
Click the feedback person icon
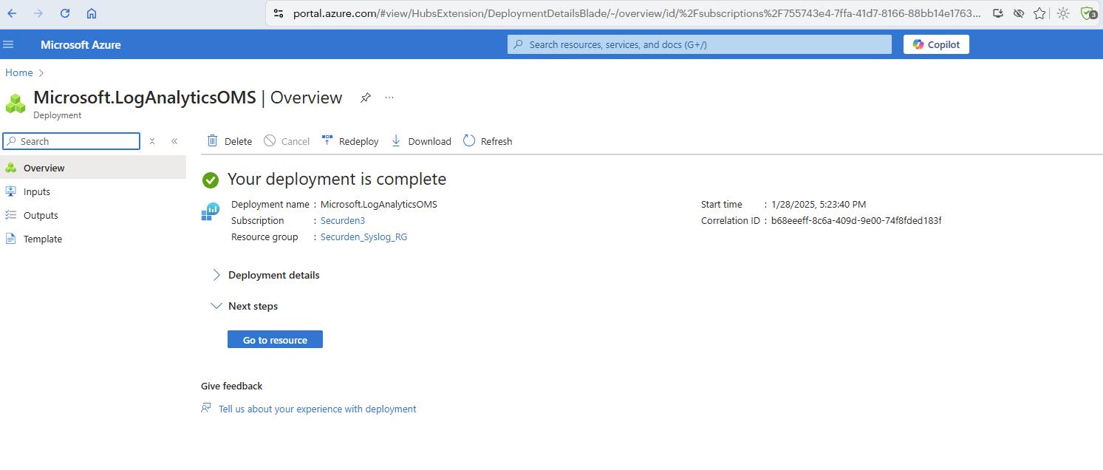coord(206,408)
